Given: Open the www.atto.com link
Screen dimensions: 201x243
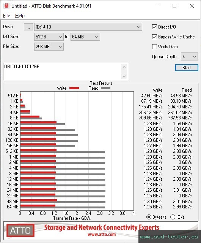Looking at the screenshot, I should click(x=102, y=234).
